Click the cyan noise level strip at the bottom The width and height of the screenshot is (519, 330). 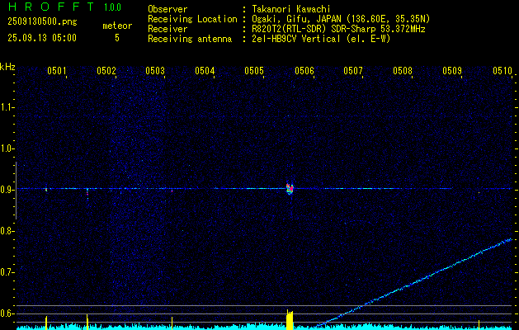click(265, 327)
